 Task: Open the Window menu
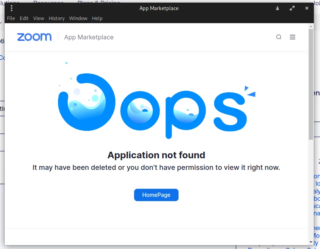[x=78, y=19]
